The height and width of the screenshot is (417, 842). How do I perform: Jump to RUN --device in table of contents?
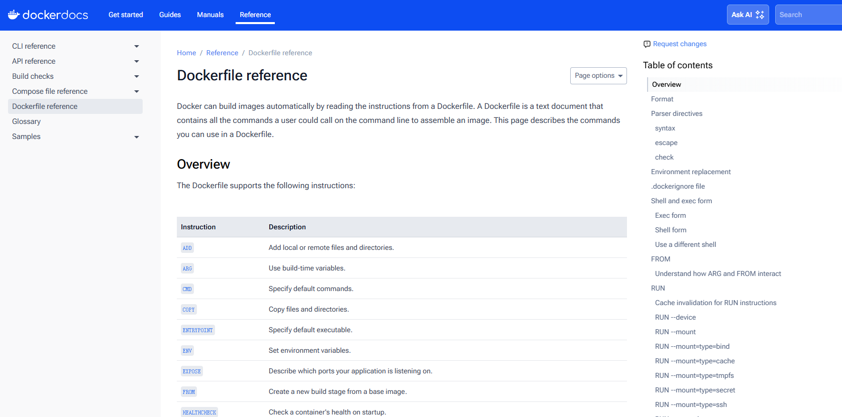coord(675,317)
